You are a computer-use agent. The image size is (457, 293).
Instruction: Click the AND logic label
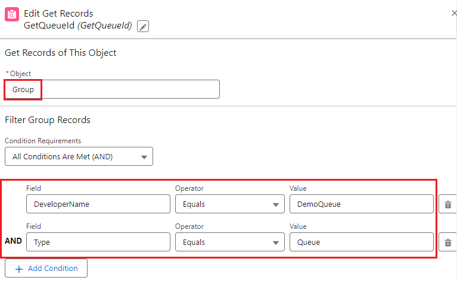[x=14, y=242]
